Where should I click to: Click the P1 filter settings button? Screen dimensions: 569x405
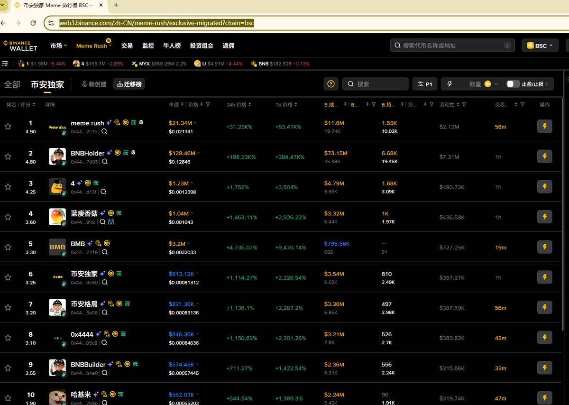[x=425, y=84]
